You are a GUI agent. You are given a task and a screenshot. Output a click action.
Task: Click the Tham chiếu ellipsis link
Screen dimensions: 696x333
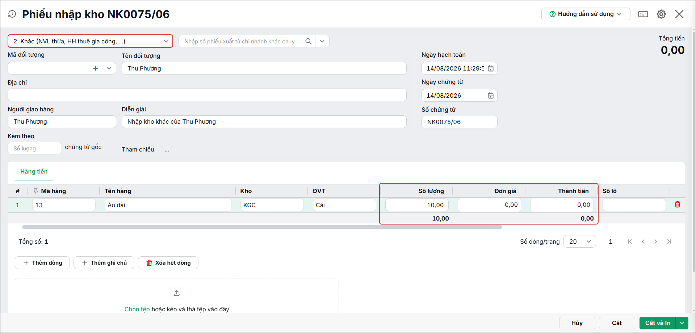(x=167, y=150)
